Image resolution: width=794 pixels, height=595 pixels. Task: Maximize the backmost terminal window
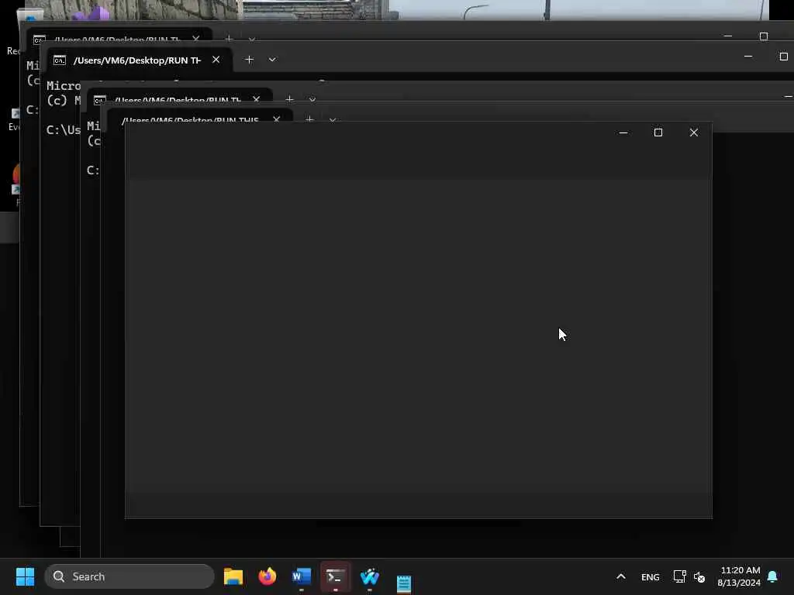(x=764, y=36)
